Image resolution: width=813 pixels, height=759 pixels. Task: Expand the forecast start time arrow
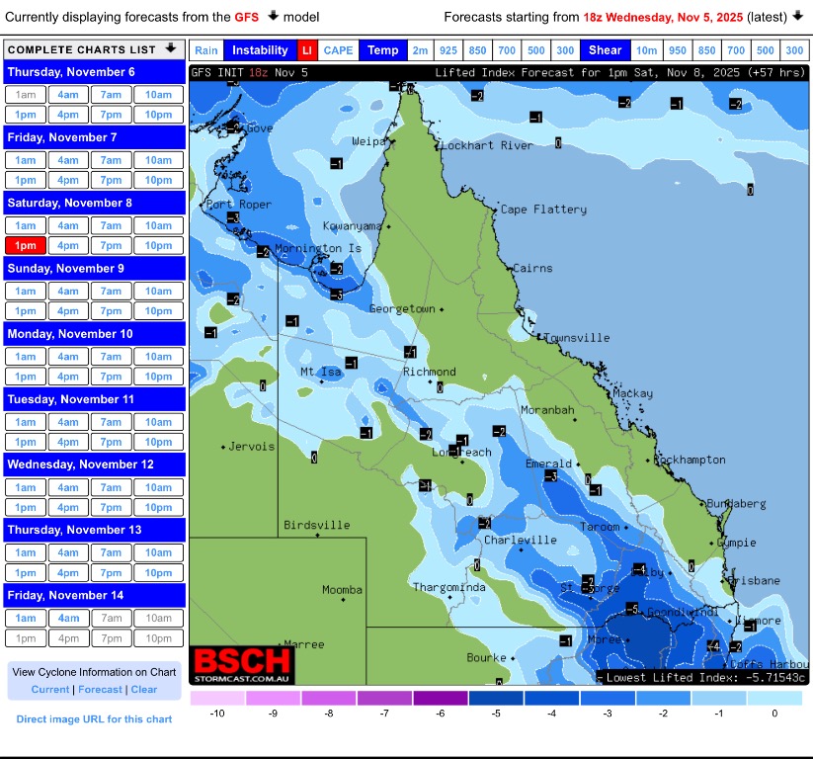pos(798,17)
